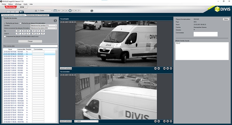Select the active license plate tab icon

(x=22, y=12)
